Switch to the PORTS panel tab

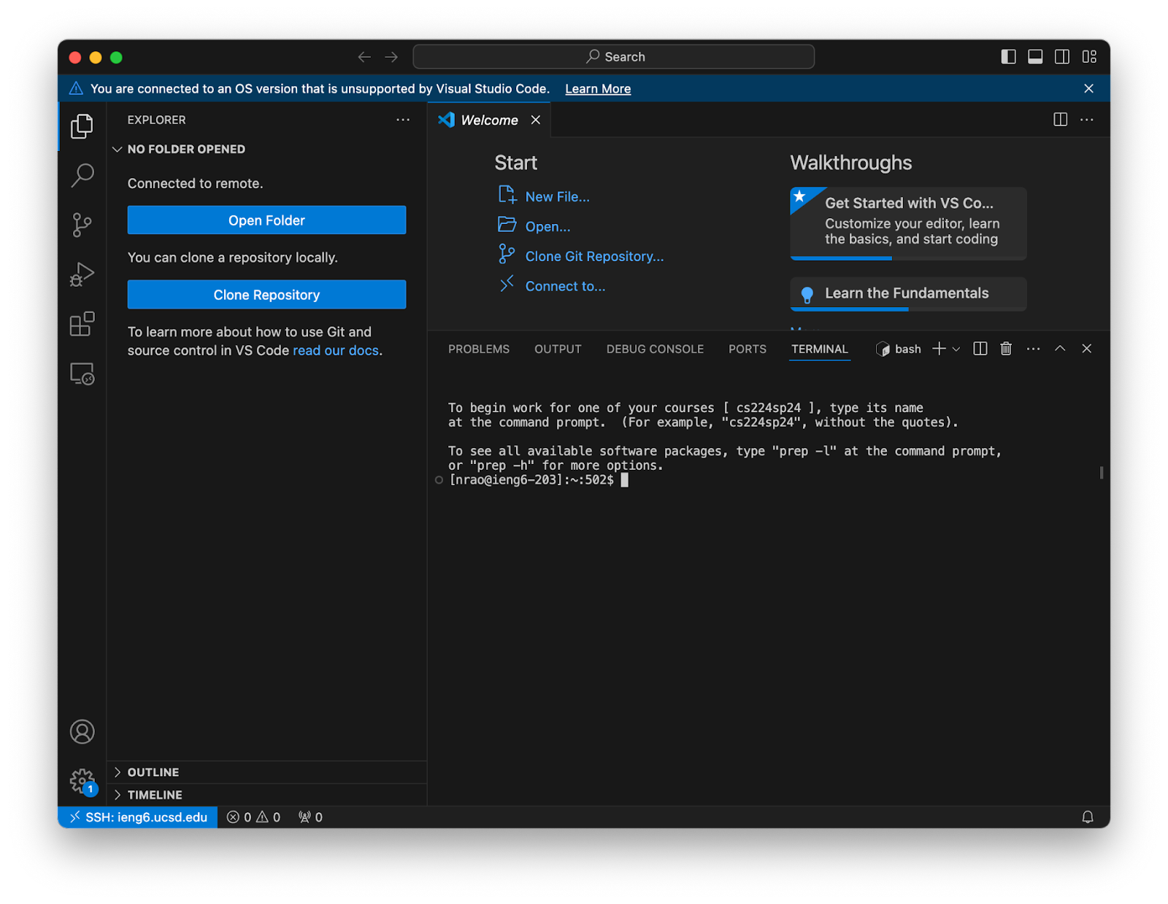point(748,349)
